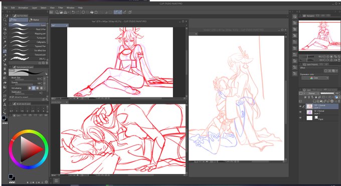
Task: Click the Brush Size stepper arrows
Action: [x=42, y=78]
